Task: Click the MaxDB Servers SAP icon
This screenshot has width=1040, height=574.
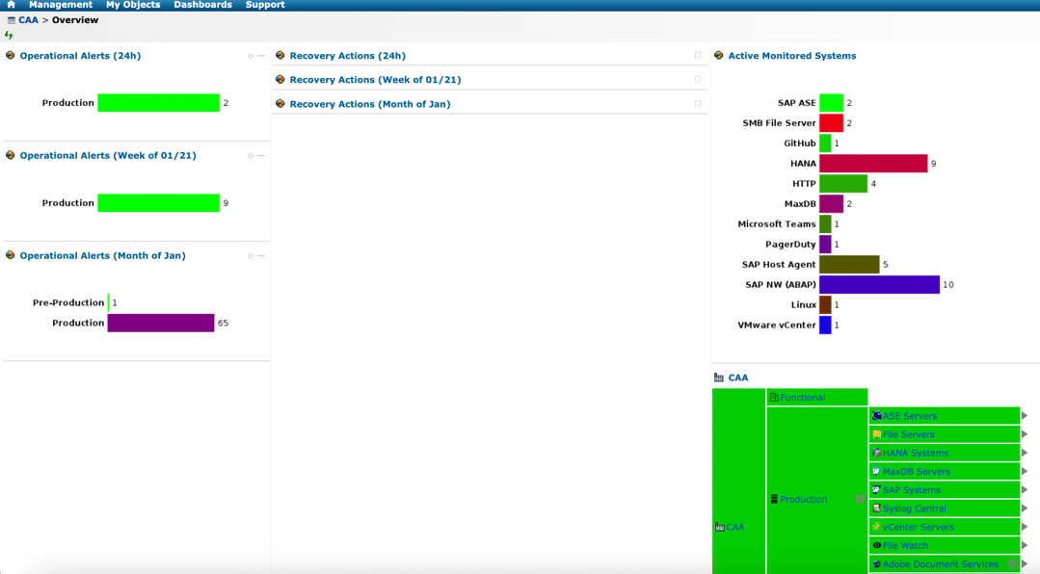Action: (876, 471)
